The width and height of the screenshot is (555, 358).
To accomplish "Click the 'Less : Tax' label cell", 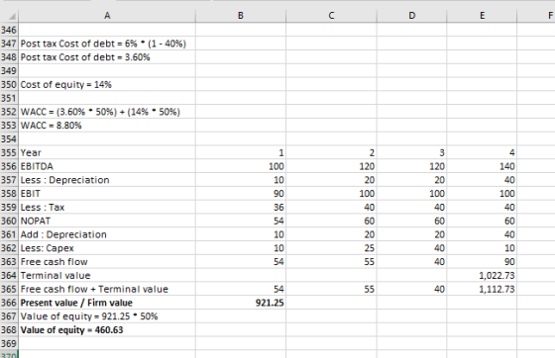I will (107, 208).
